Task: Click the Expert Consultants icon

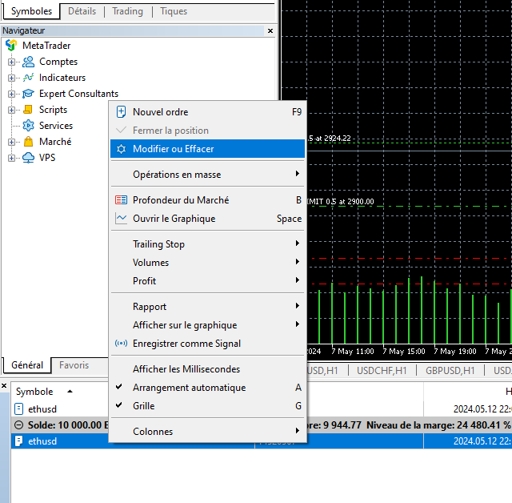Action: [28, 94]
